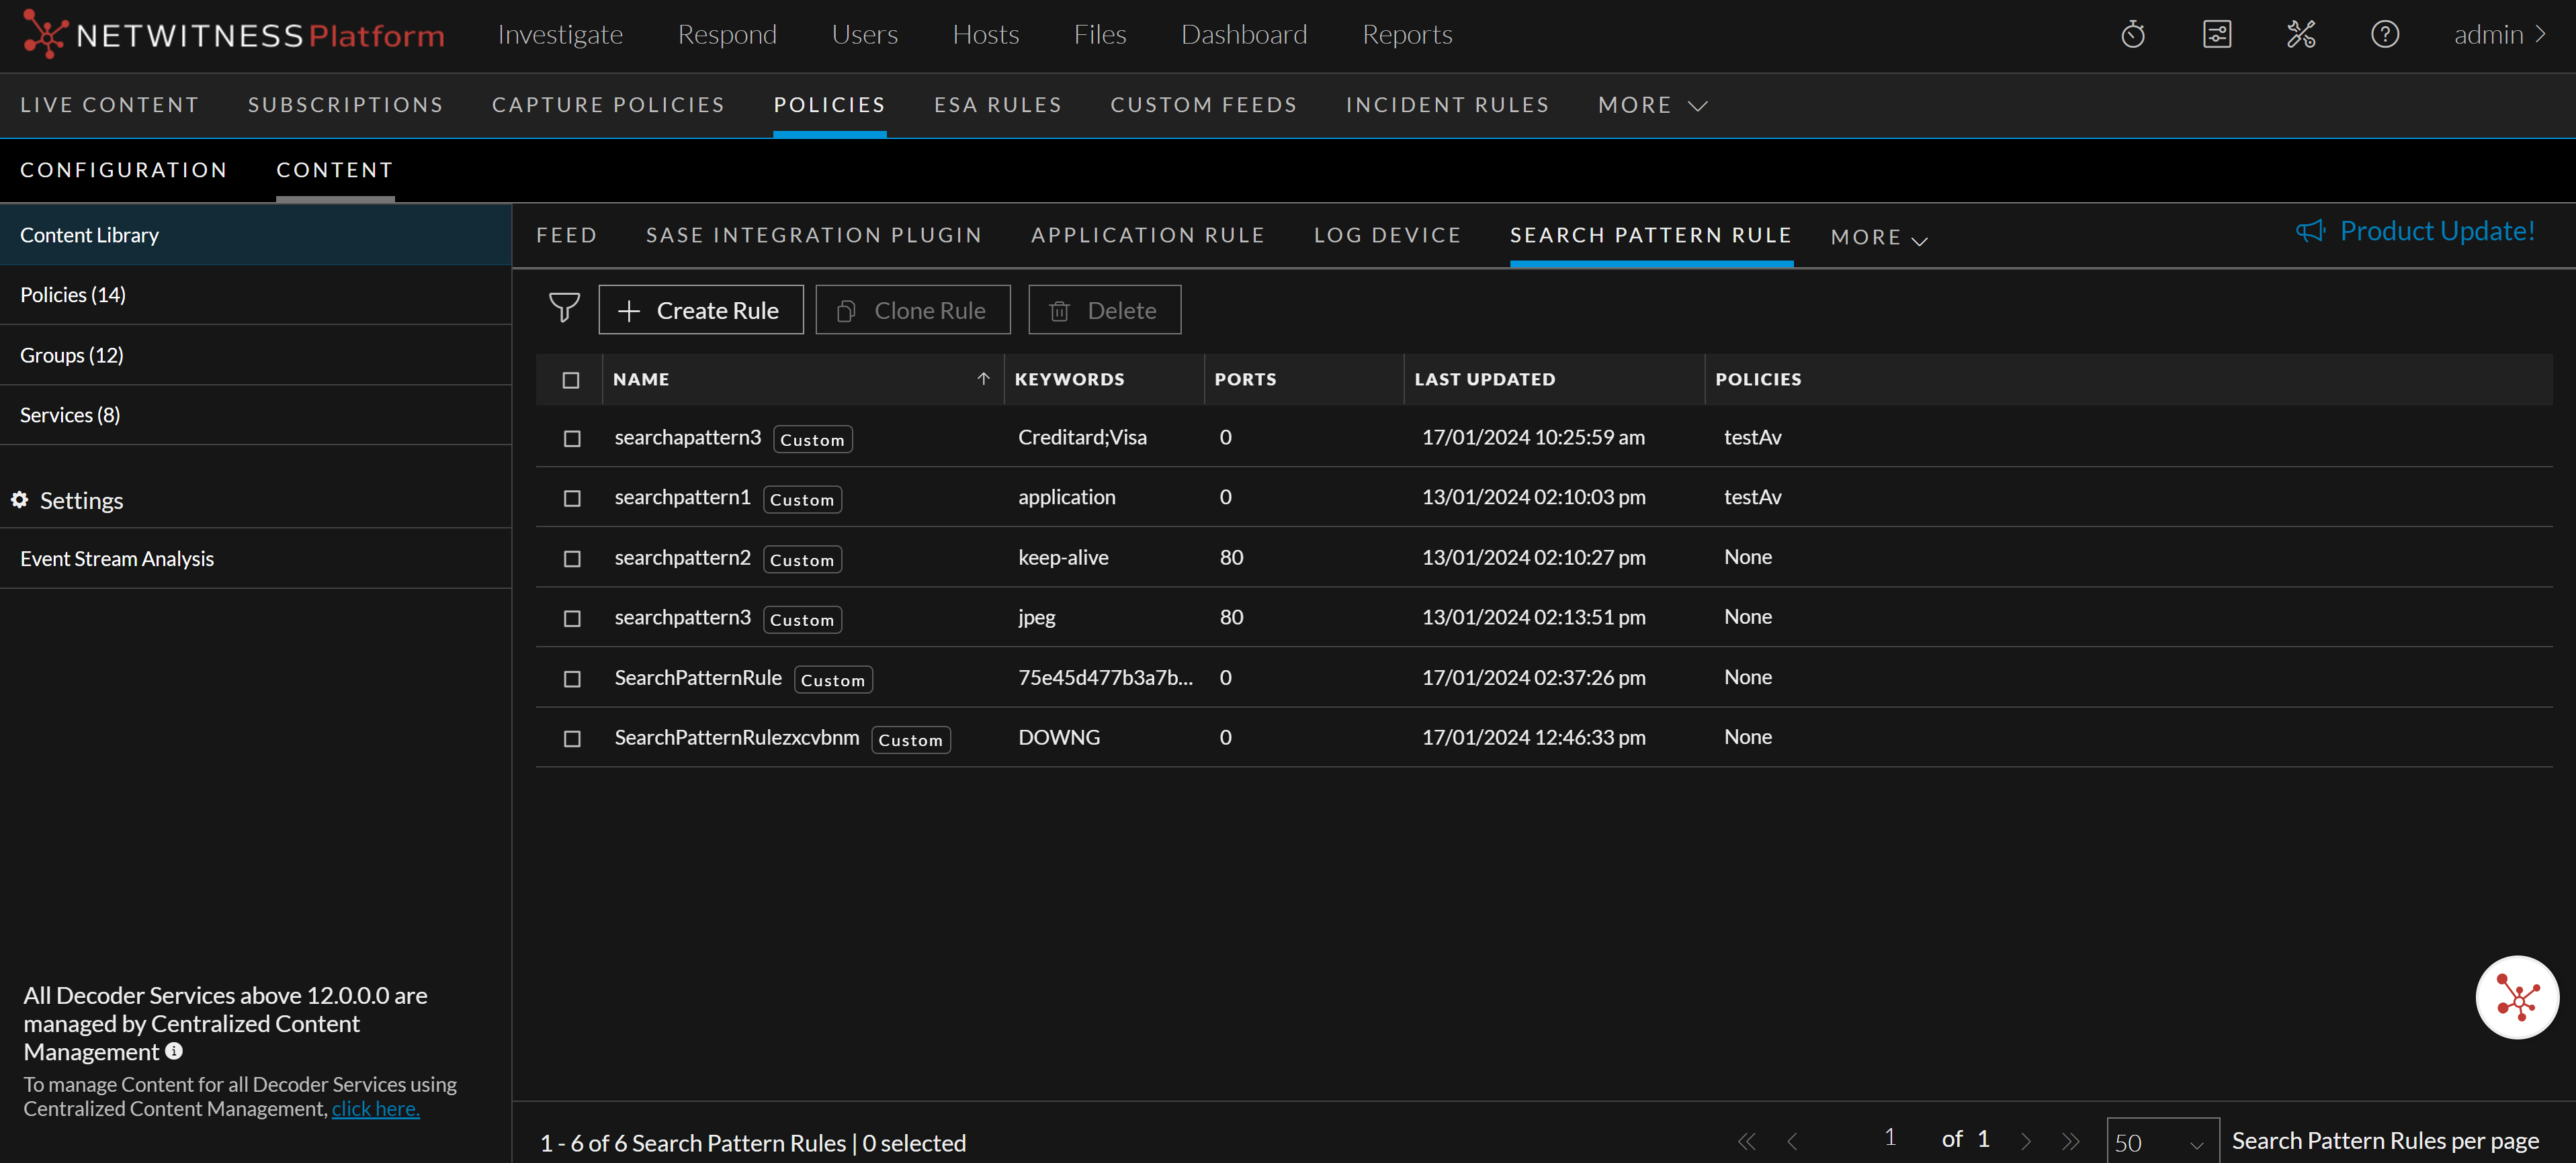Switch to the Application Rule tab
2576x1163 pixels.
pyautogui.click(x=1147, y=235)
